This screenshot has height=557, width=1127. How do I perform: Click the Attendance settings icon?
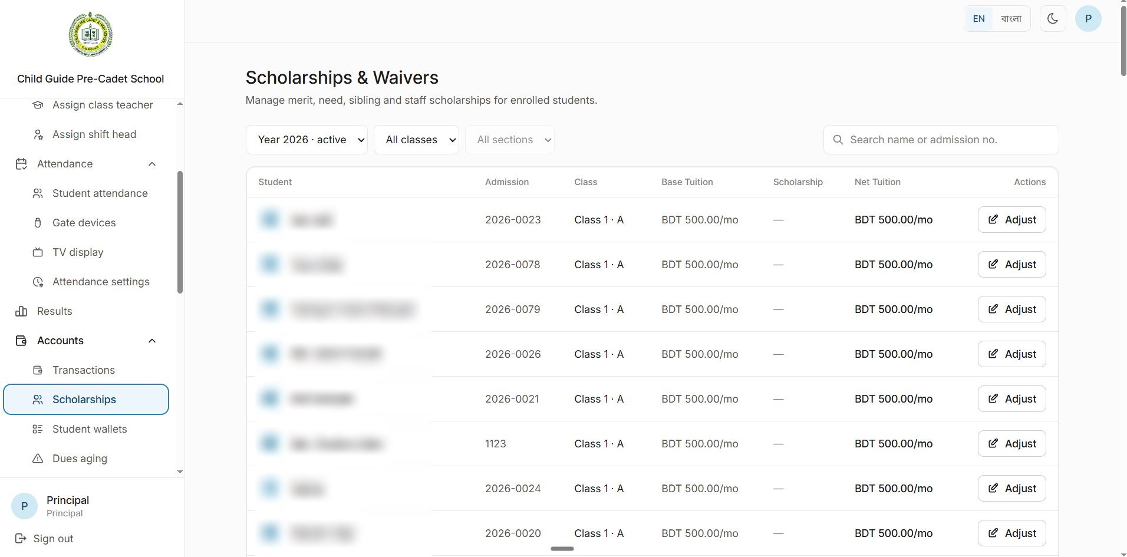tap(38, 282)
